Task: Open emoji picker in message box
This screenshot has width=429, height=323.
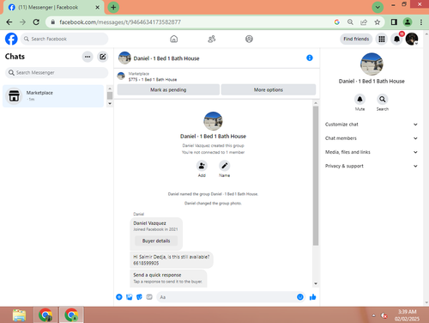Action: pyautogui.click(x=300, y=297)
